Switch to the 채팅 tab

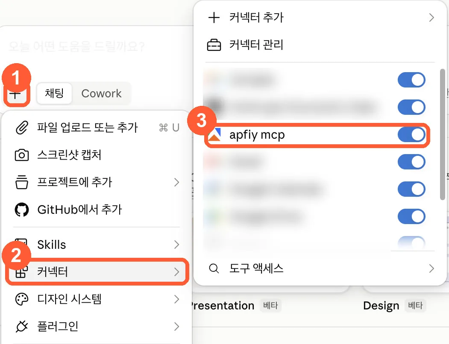[54, 93]
